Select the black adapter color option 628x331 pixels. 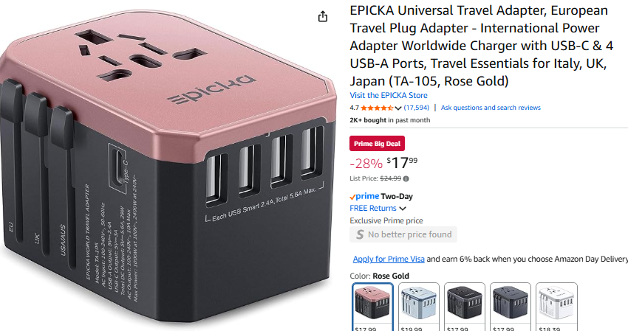[465, 306]
